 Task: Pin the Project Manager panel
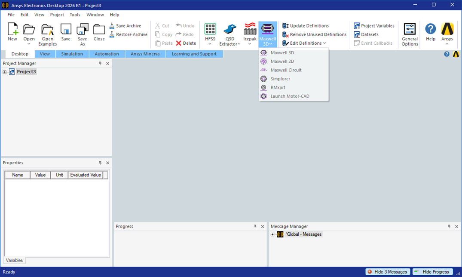click(100, 63)
